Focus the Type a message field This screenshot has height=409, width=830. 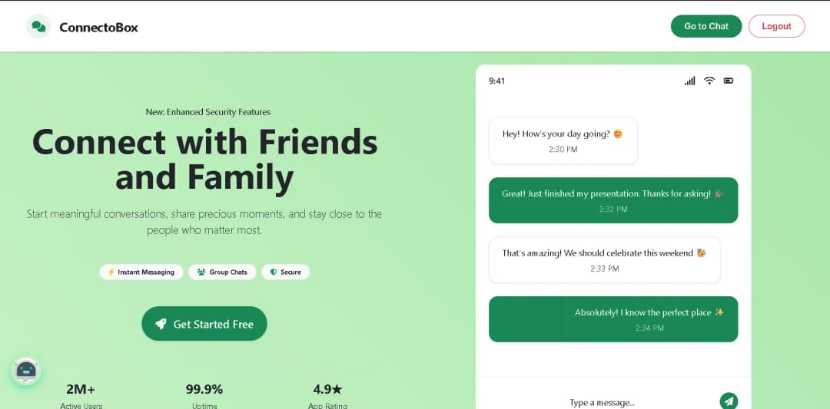[602, 402]
